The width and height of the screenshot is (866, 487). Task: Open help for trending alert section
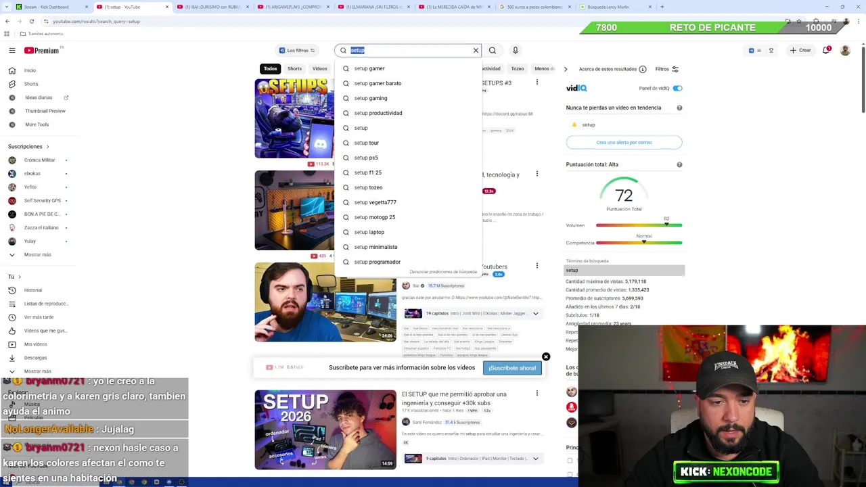point(679,108)
